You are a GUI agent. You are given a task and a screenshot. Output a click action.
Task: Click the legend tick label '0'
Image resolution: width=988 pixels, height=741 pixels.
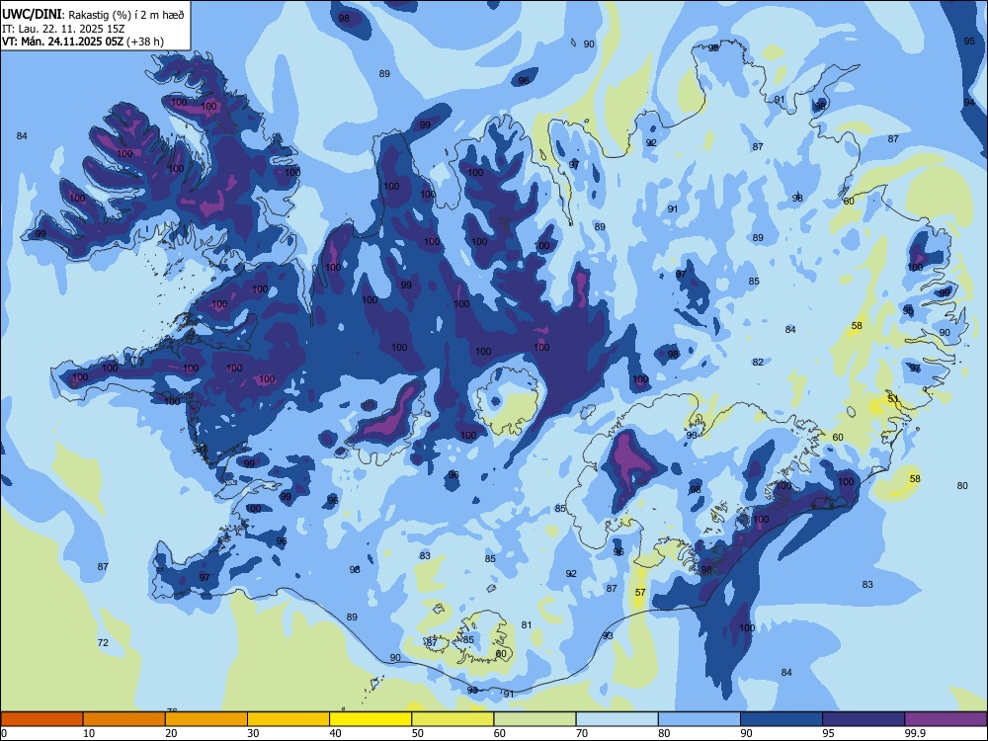pos(4,733)
